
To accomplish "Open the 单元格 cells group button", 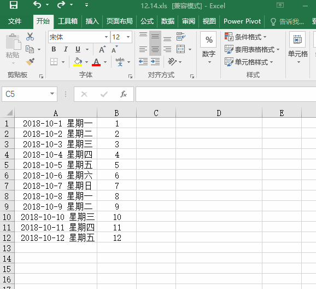I will [x=297, y=48].
